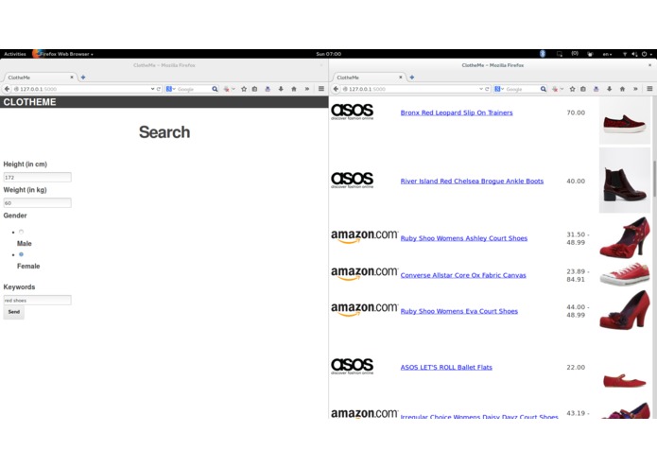Click the red Converse sneaker thumbnail

tap(624, 275)
